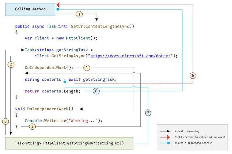Click the "Task<string> getStringTask =" declaration

[x=59, y=50]
